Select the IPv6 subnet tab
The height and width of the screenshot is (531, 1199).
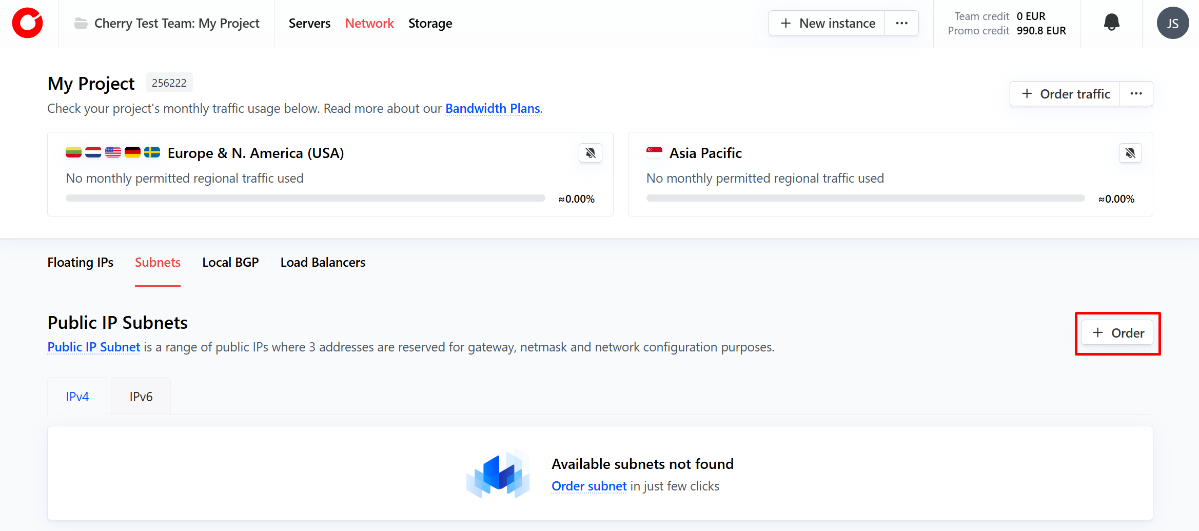pyautogui.click(x=141, y=397)
